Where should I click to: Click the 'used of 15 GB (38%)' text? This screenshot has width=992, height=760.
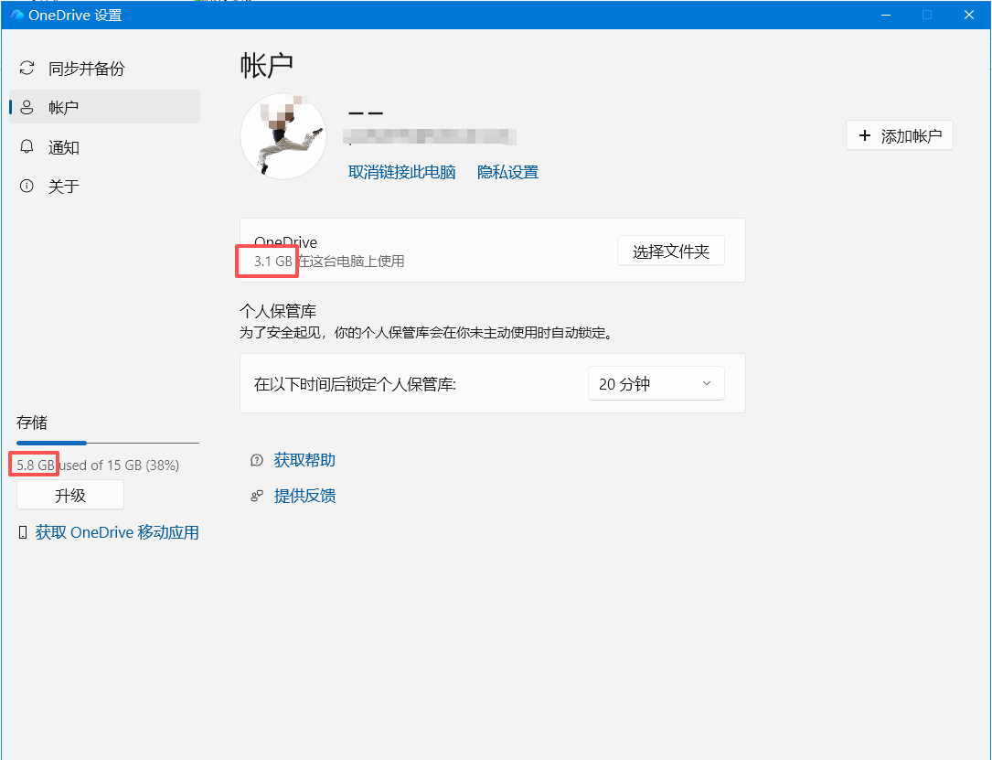(x=120, y=466)
